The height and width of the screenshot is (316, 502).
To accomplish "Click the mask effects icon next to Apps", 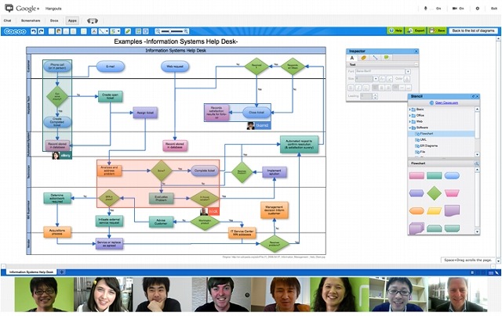I will coord(93,21).
